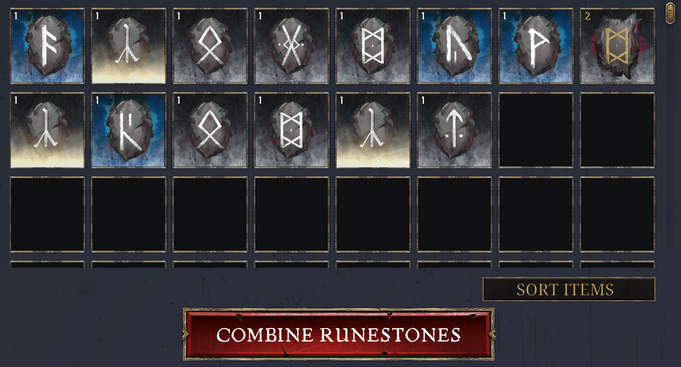The image size is (681, 367).
Task: Choose the upward arrow Tiwaz runestone
Action: click(x=454, y=130)
